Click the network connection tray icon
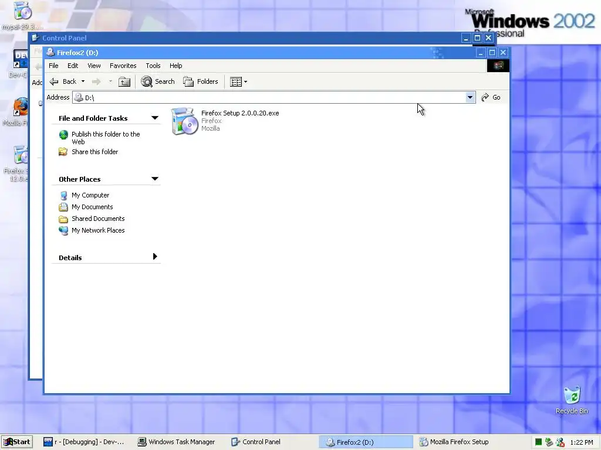Viewport: 601px width, 450px height. [x=549, y=442]
